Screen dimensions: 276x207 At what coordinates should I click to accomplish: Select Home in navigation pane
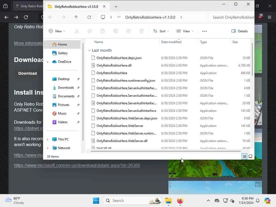pos(62,44)
